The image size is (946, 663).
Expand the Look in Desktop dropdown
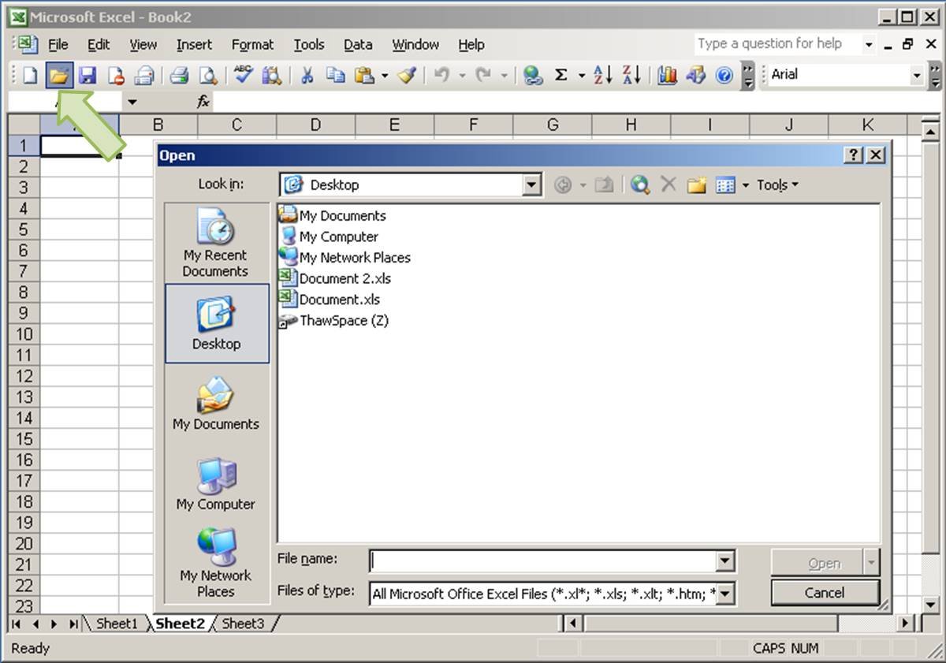pos(533,185)
